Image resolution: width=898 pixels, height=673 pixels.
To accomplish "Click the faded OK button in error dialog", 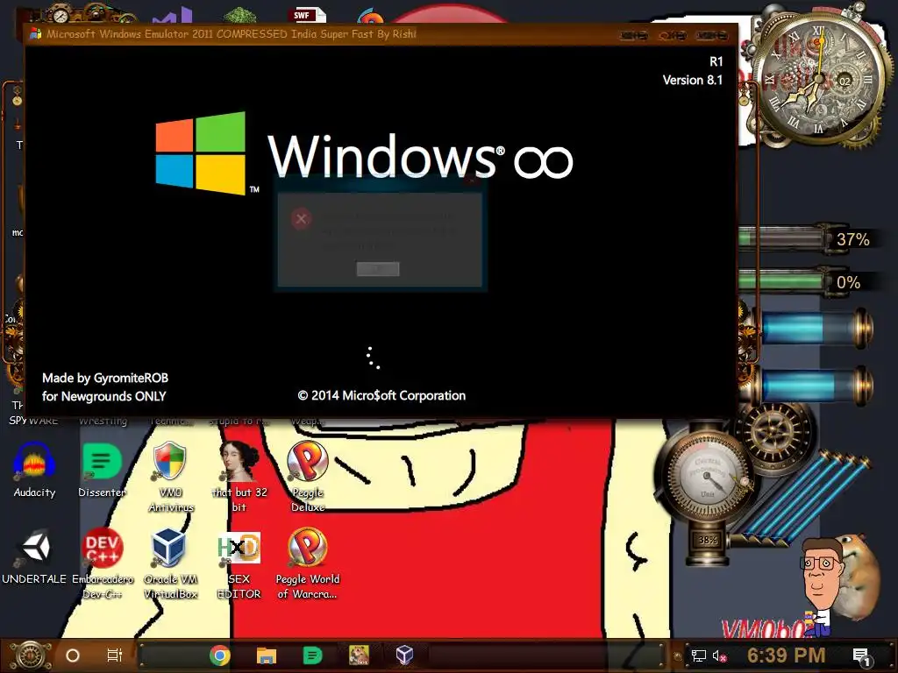I will point(378,269).
